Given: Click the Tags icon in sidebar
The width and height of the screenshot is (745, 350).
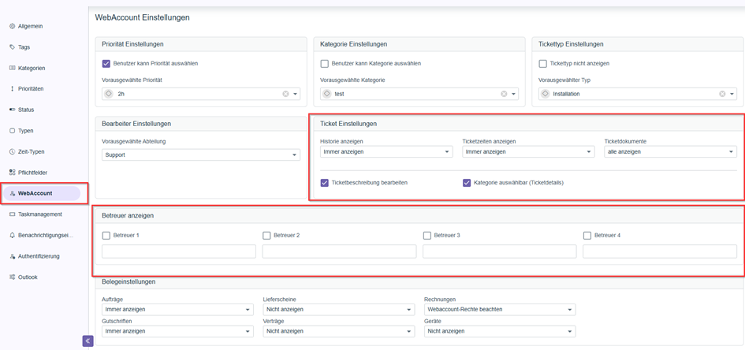Looking at the screenshot, I should (x=12, y=47).
